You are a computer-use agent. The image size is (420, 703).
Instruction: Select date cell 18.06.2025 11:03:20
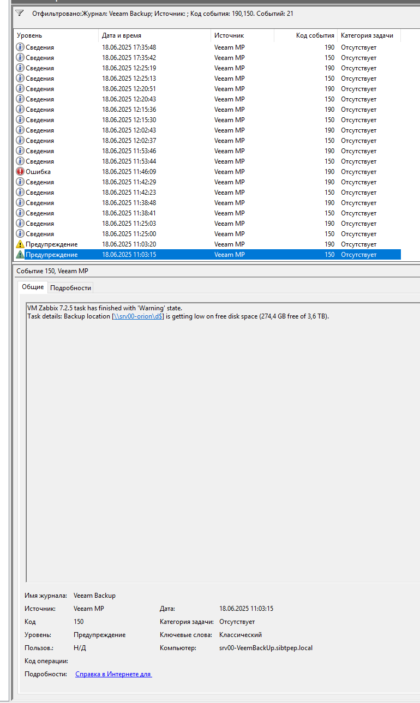[x=129, y=244]
